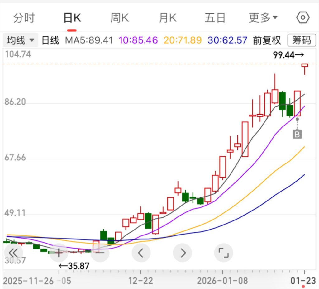Click the 2026-01-08 date label
The height and width of the screenshot is (289, 319).
(222, 281)
